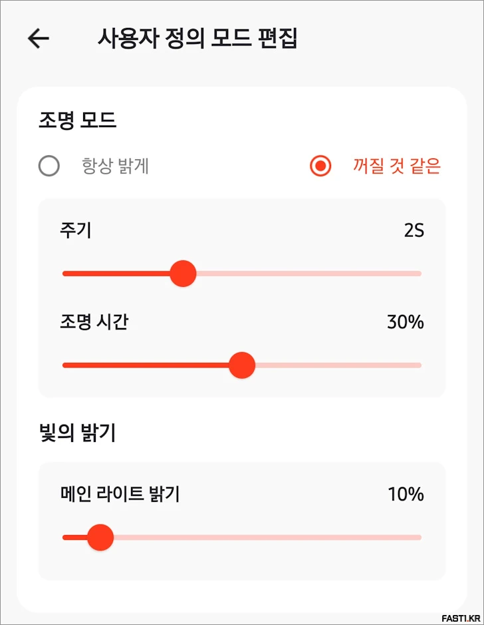Image resolution: width=484 pixels, height=625 pixels.
Task: Click the 조명 모드 section heading
Action: pos(78,120)
